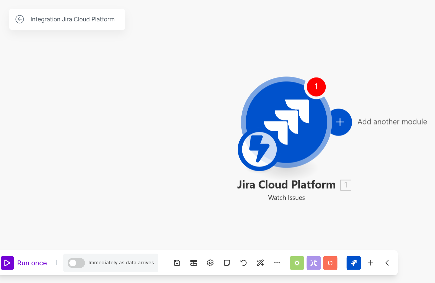
Task: Add another module with the plus button
Action: coord(340,122)
